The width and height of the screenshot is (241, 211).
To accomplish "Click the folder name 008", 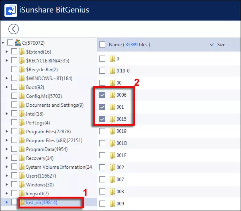I will [120, 192].
